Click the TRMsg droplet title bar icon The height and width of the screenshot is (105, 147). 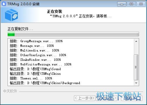pyautogui.click(x=4, y=4)
